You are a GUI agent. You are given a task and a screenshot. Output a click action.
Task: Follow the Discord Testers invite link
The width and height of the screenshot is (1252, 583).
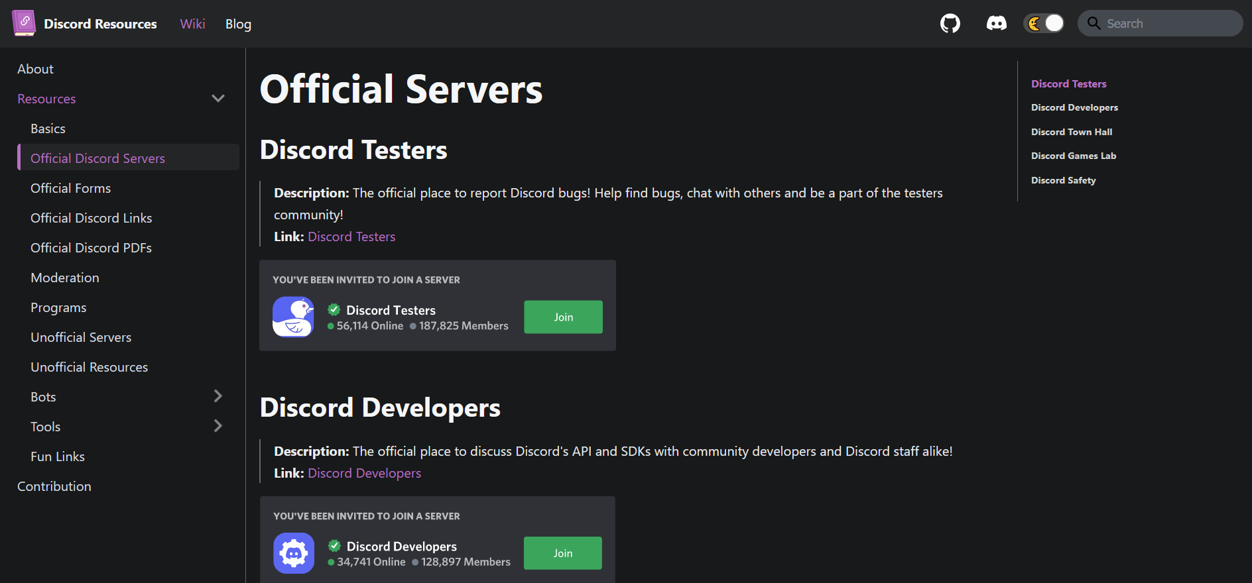click(351, 237)
